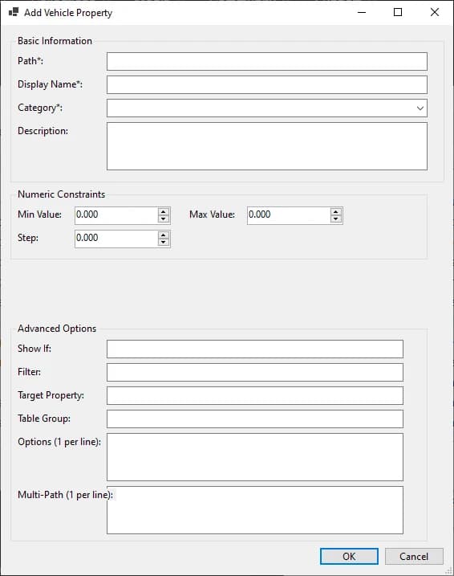Click the Show If input field
Image resolution: width=454 pixels, height=576 pixels.
coord(255,349)
